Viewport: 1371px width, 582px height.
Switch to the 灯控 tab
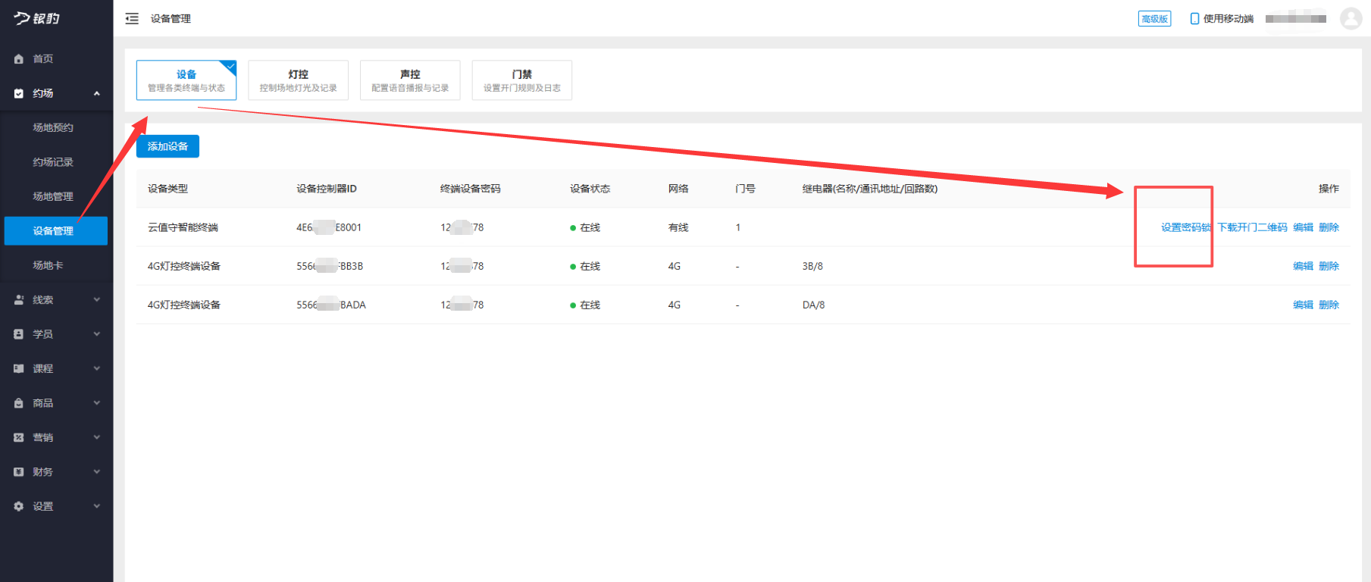[x=298, y=80]
